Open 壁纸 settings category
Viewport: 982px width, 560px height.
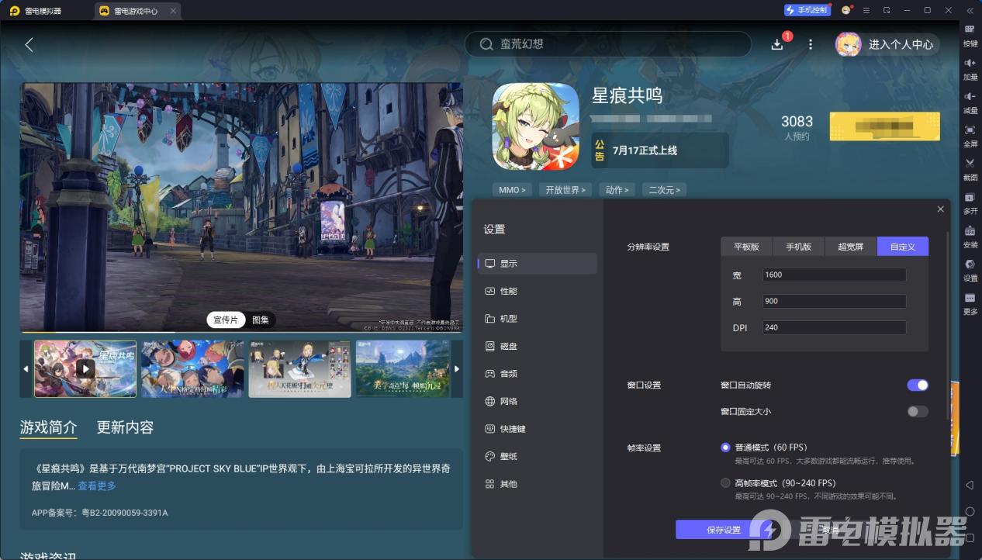[x=538, y=456]
